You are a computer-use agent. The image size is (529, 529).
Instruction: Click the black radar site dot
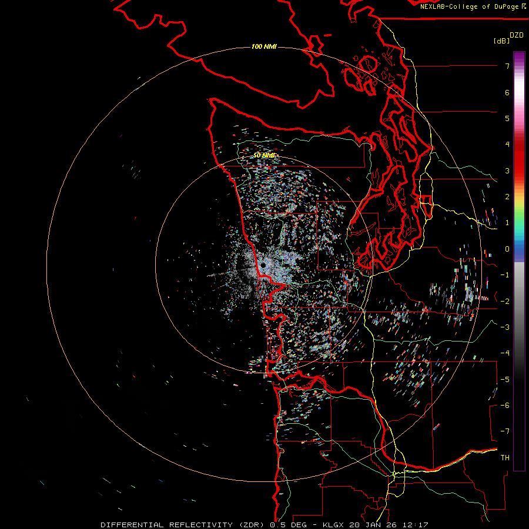click(263, 266)
